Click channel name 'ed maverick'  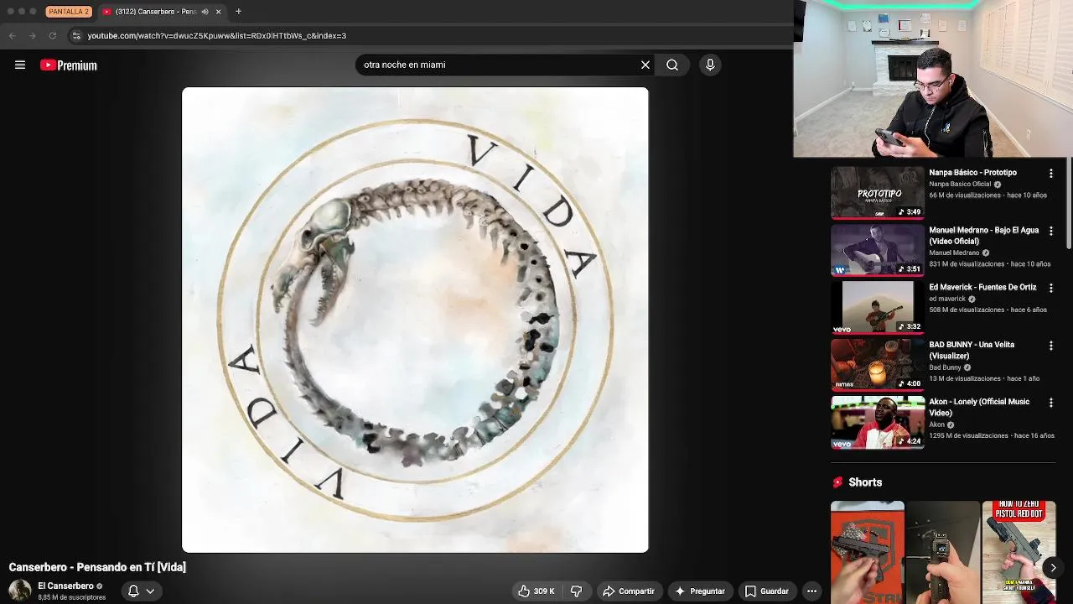coord(947,299)
